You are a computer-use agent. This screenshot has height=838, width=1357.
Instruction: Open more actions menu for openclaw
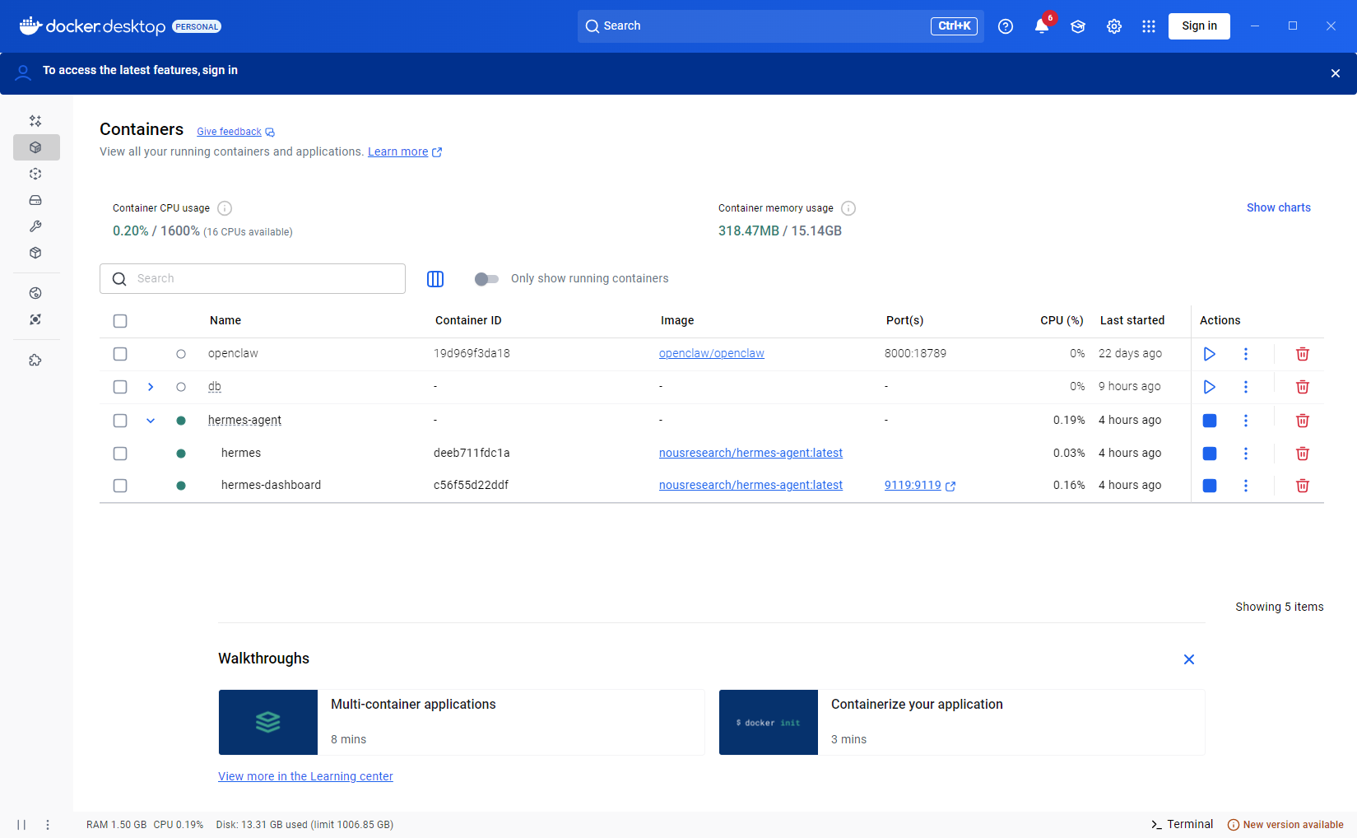1245,354
